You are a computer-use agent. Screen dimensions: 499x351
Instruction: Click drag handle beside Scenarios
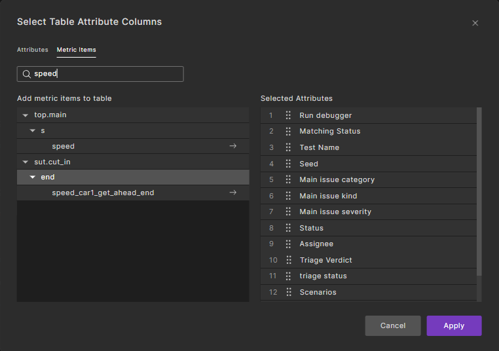[288, 292]
